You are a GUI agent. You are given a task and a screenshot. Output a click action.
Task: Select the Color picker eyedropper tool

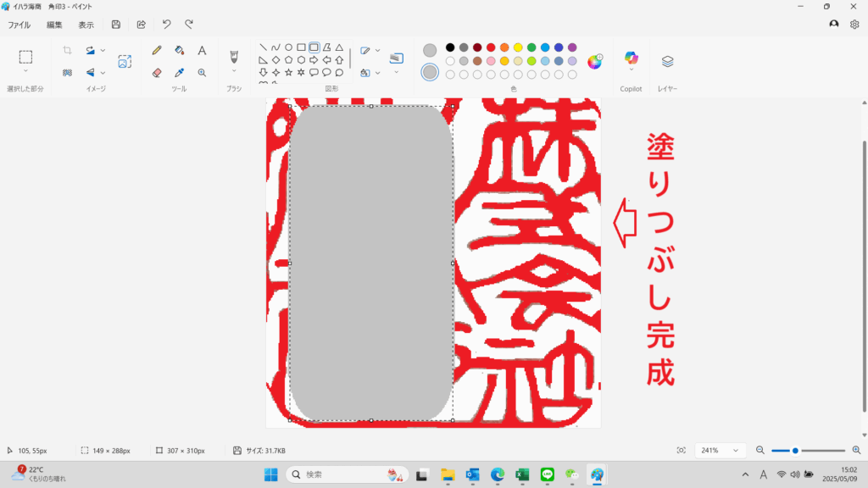click(179, 73)
